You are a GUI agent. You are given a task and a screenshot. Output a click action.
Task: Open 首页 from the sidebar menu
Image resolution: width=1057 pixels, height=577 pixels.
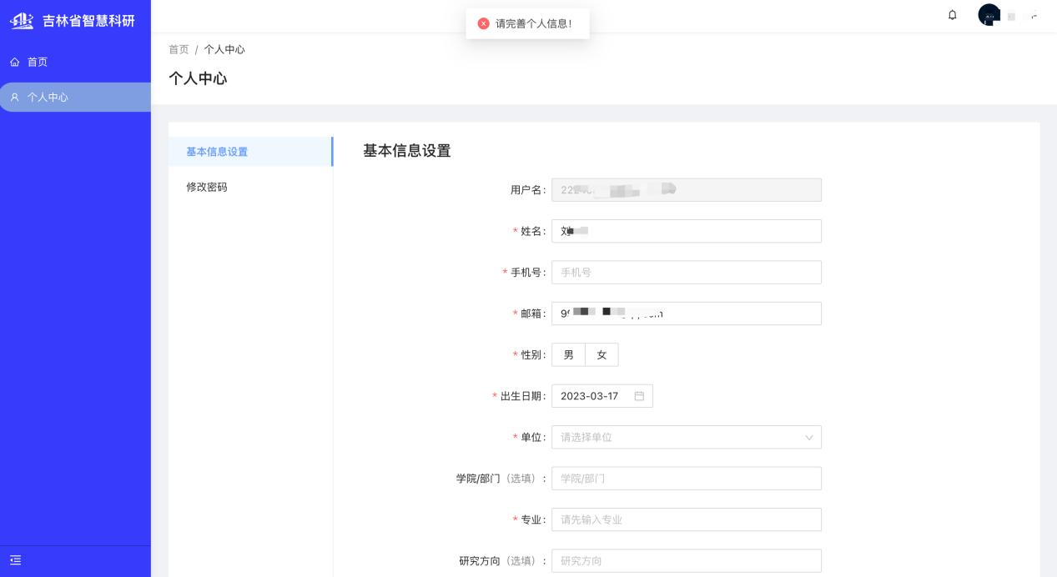click(x=38, y=63)
